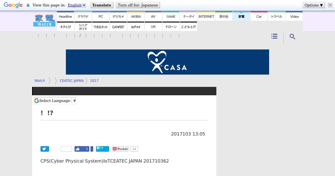
Task: Click the article timestamp 2017103 13:05
Action: (x=188, y=134)
